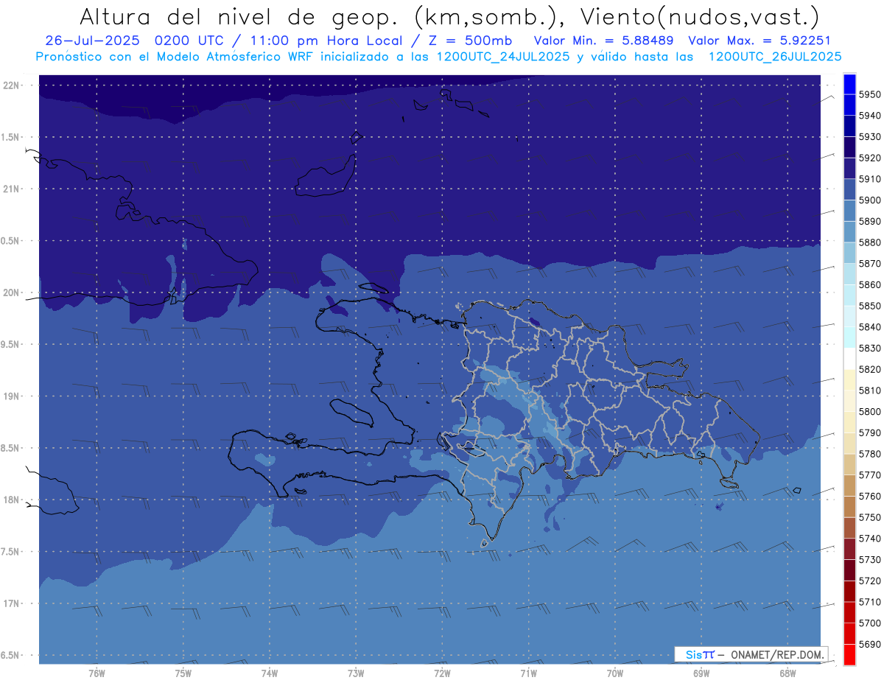
Task: Click the '19N' latitude label
Action: pos(11,396)
